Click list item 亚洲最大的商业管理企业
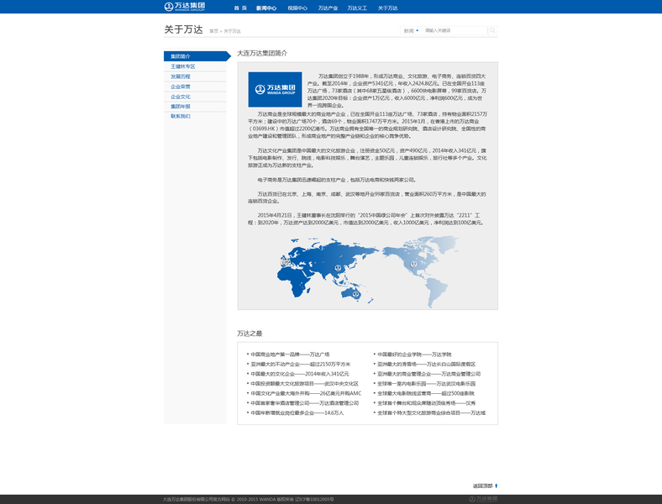This screenshot has height=504, width=662. (x=429, y=374)
